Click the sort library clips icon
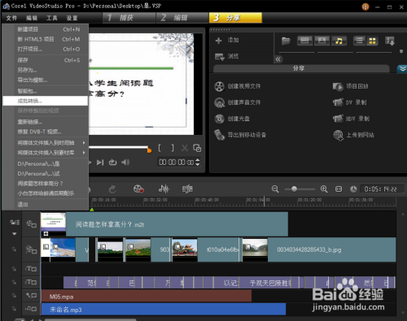This screenshot has width=407, height=321. (x=390, y=41)
